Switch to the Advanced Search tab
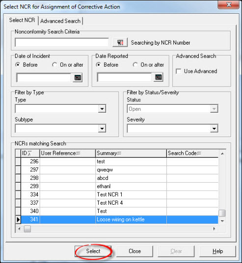242x263 pixels. point(60,21)
